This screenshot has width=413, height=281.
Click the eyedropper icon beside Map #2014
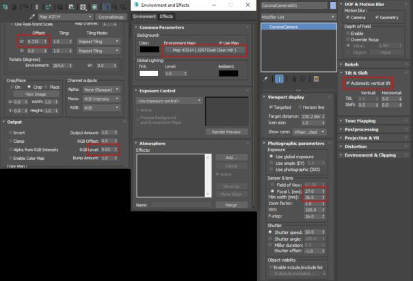[x=31, y=15]
